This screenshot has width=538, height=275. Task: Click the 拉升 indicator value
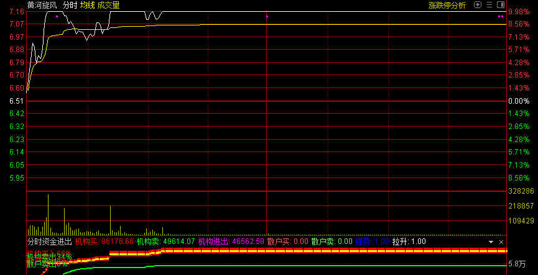[x=418, y=241]
